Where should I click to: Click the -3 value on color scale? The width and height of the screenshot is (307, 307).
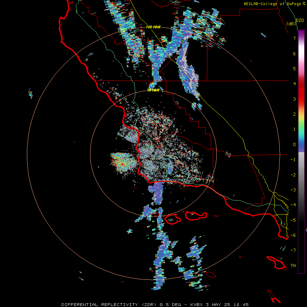293,190
